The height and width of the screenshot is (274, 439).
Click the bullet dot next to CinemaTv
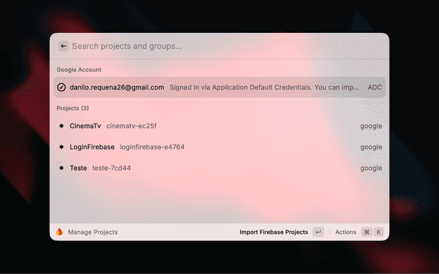coord(61,126)
